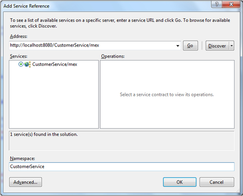
Task: Close the Add Service Reference dialog
Action: click(231, 4)
